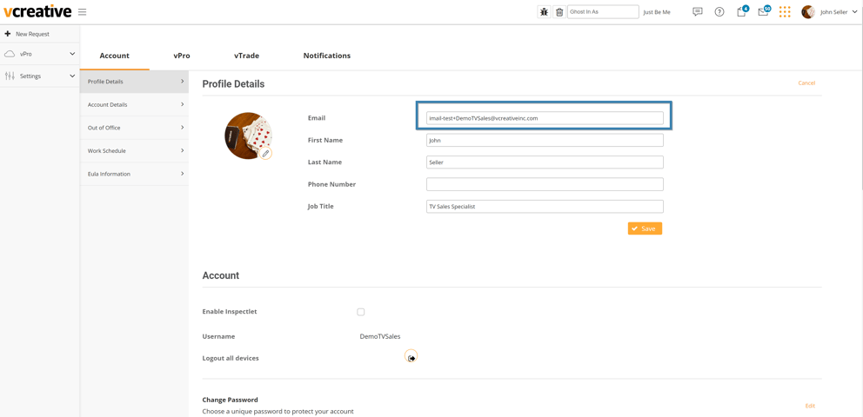The image size is (863, 417).
Task: Click the profile picture thumbnail
Action: tap(248, 136)
